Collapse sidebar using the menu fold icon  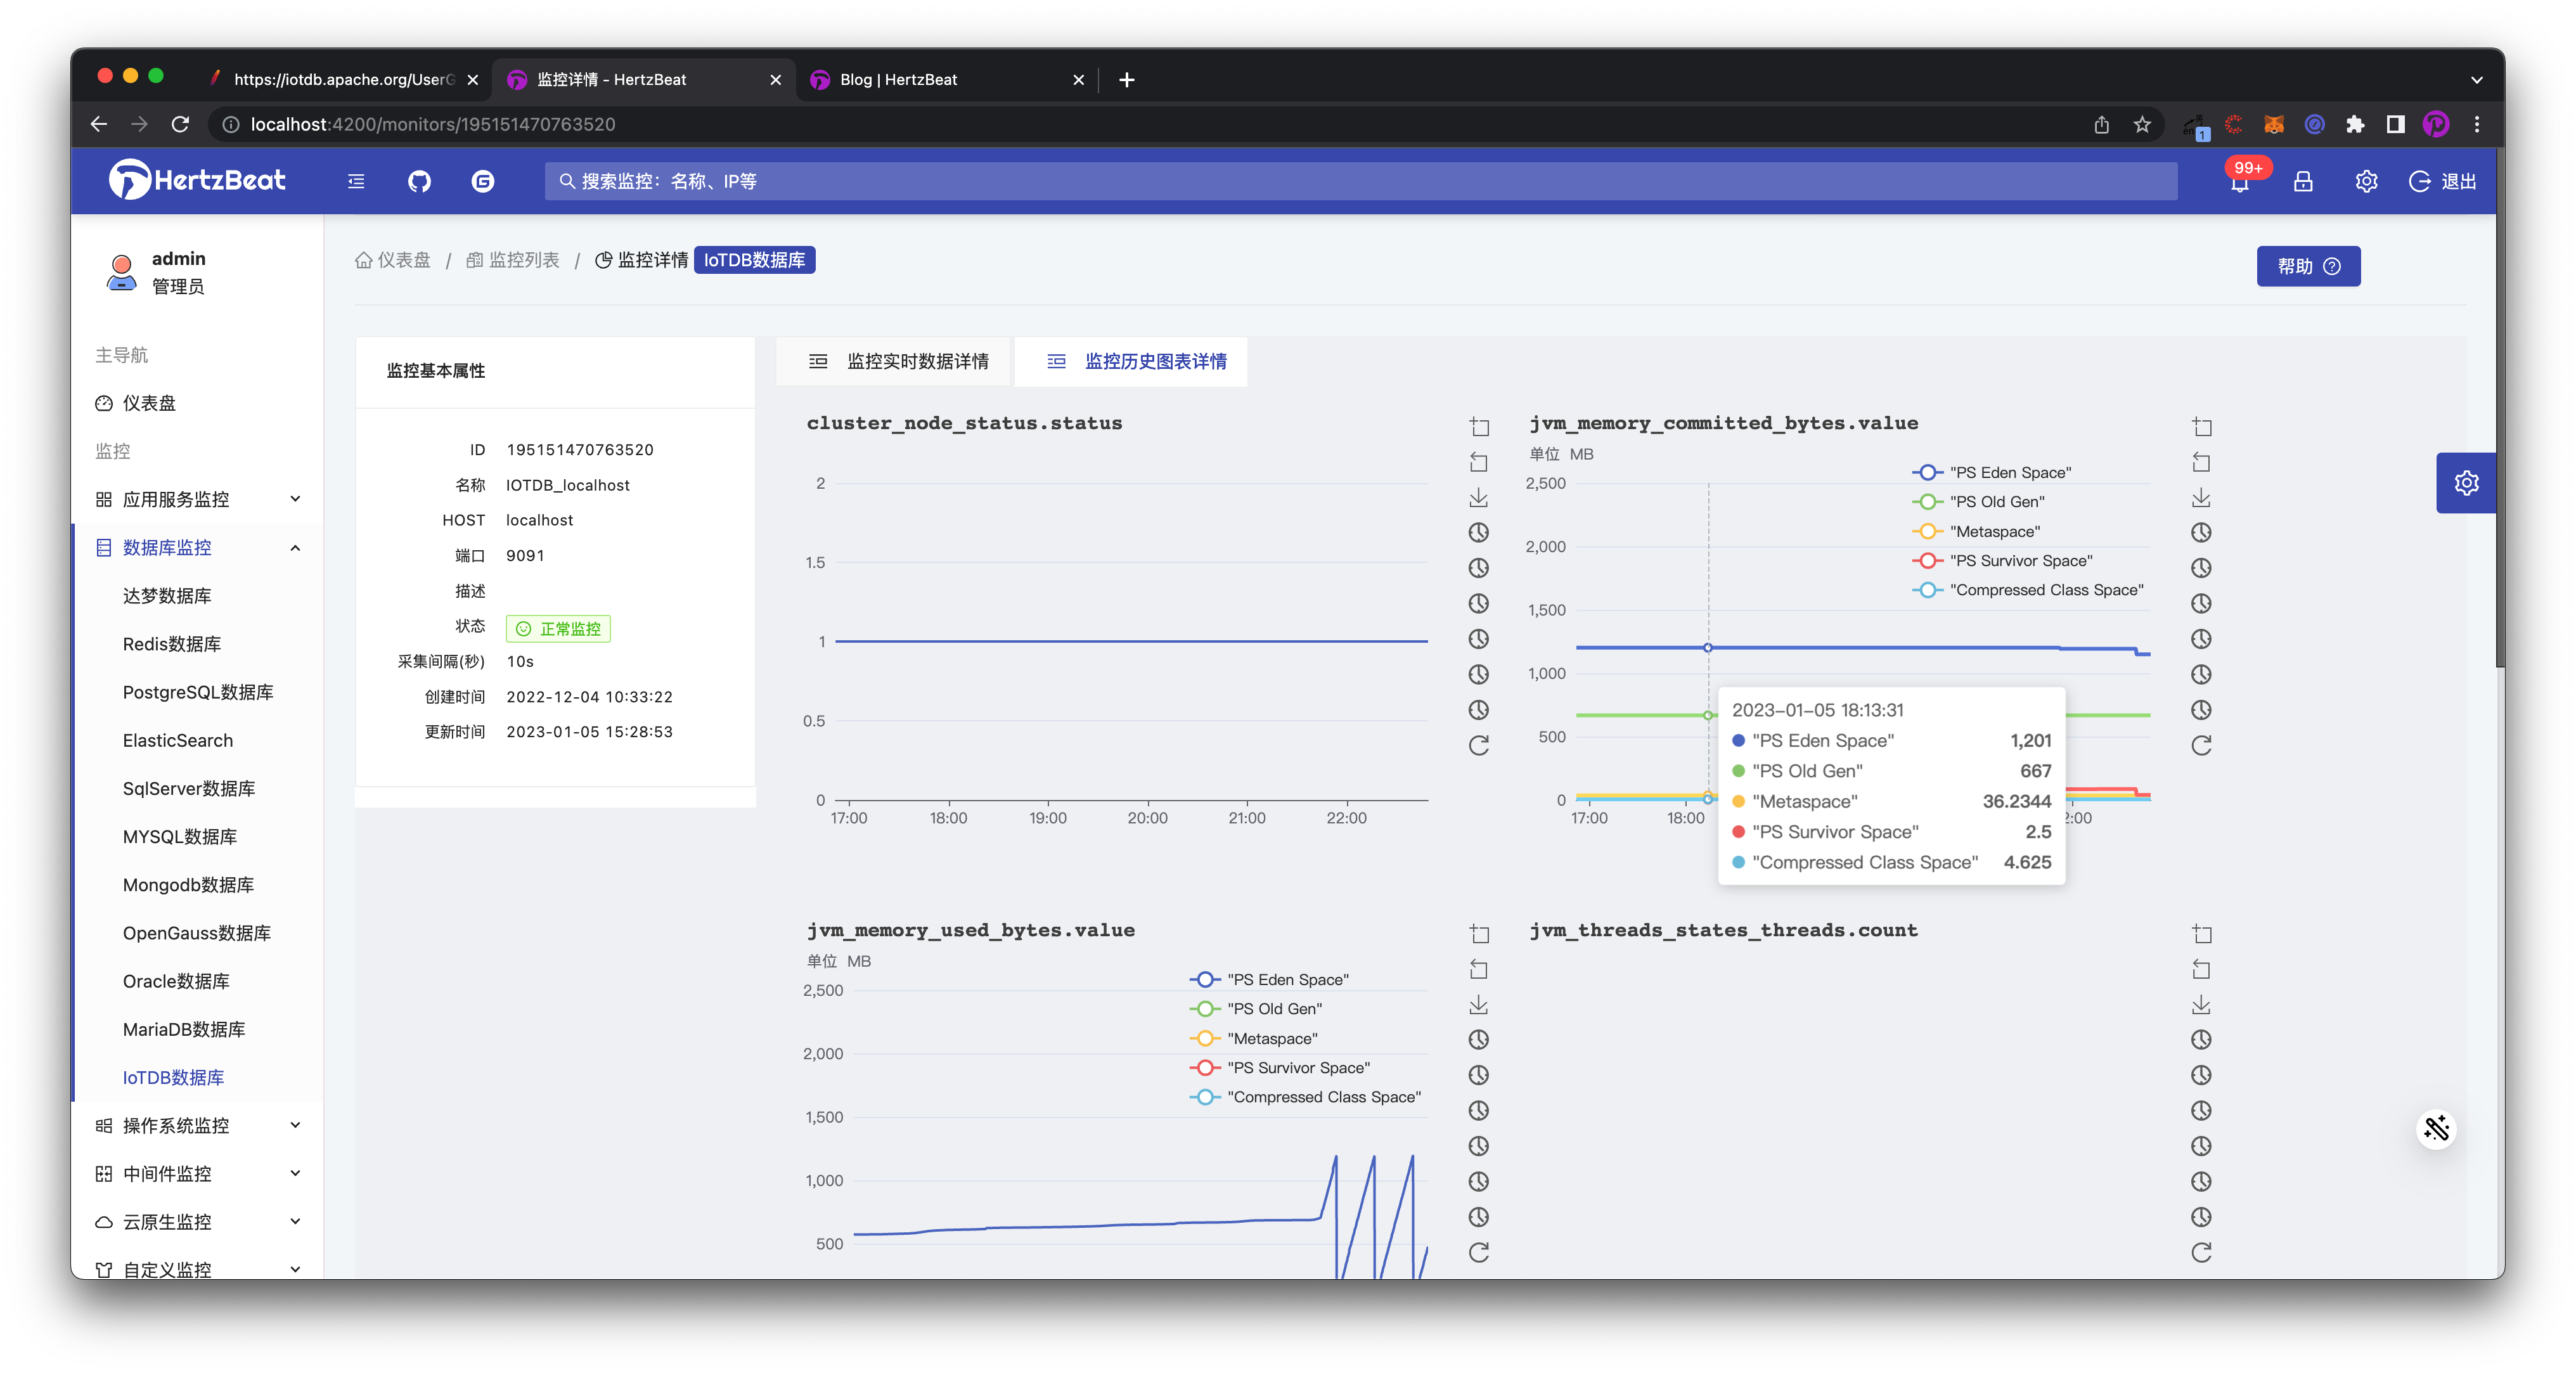(x=356, y=181)
